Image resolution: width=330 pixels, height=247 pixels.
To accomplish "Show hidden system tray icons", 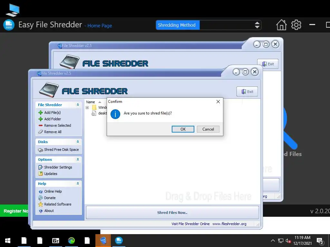I will pyautogui.click(x=273, y=241).
